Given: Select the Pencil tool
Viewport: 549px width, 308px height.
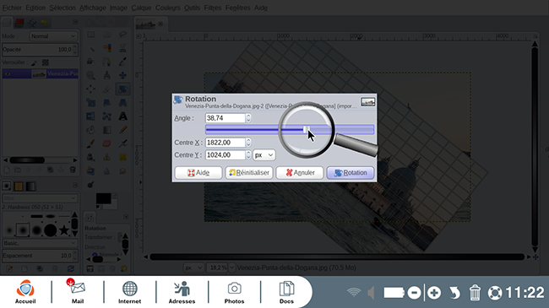Looking at the screenshot, I should click(x=122, y=130).
